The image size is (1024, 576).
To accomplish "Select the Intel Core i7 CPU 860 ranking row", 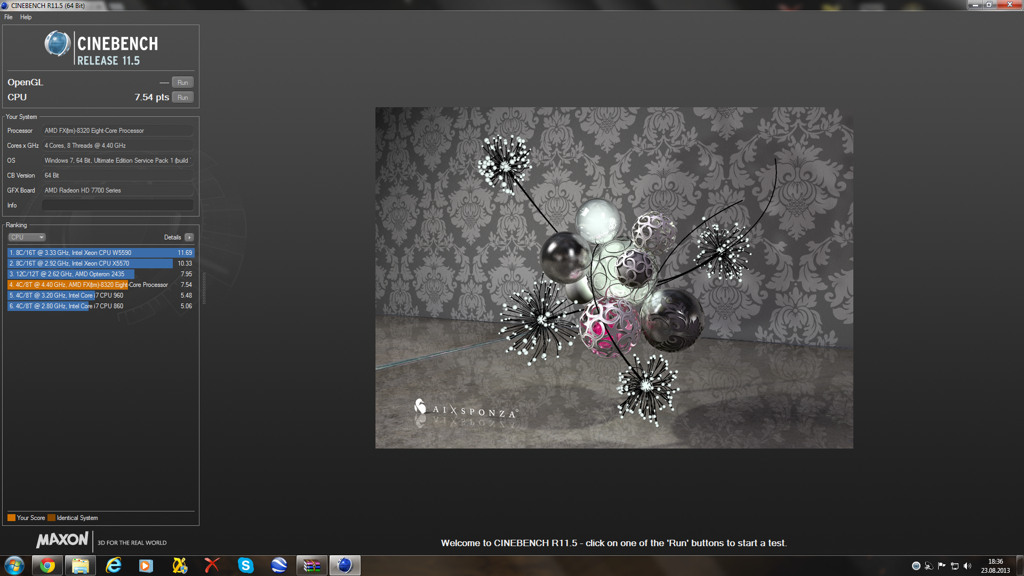I will click(x=101, y=306).
